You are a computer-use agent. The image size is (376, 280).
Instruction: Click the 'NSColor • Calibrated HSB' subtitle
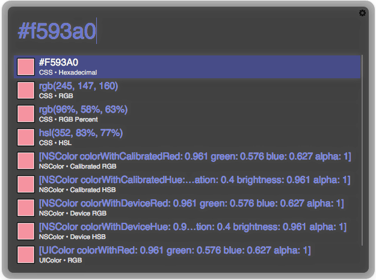click(x=78, y=190)
